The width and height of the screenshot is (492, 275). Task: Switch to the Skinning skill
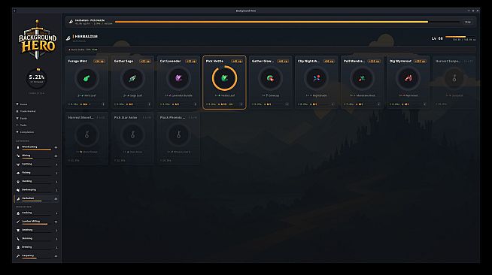pos(36,239)
